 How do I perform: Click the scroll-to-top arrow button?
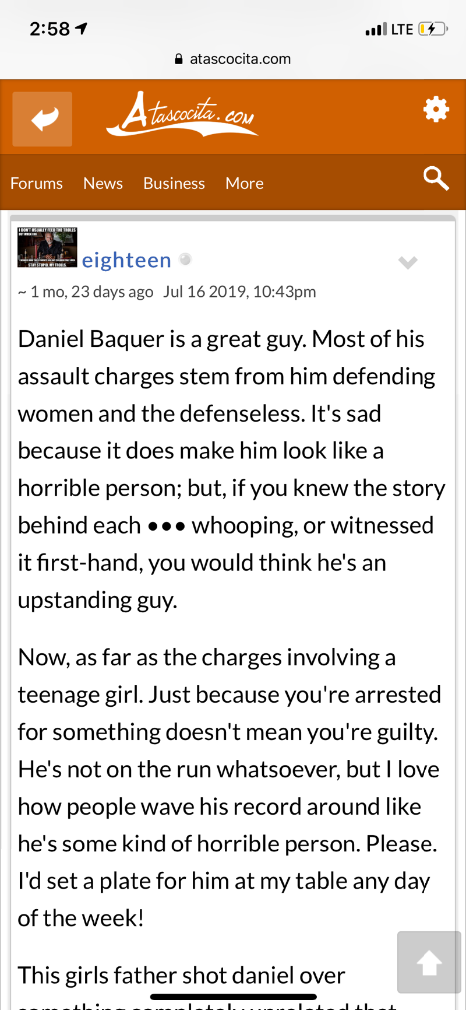[x=430, y=962]
